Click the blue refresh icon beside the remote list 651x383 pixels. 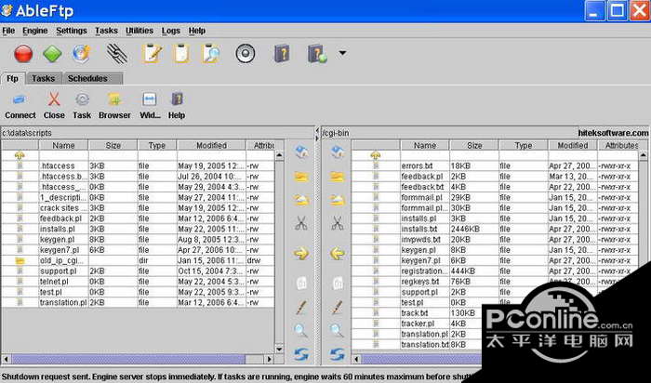(338, 354)
